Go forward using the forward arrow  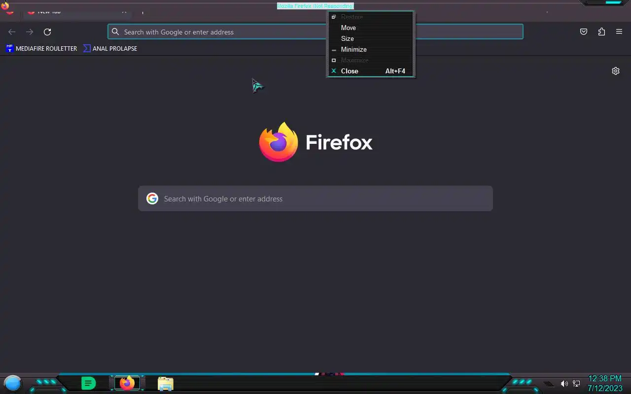pyautogui.click(x=30, y=32)
